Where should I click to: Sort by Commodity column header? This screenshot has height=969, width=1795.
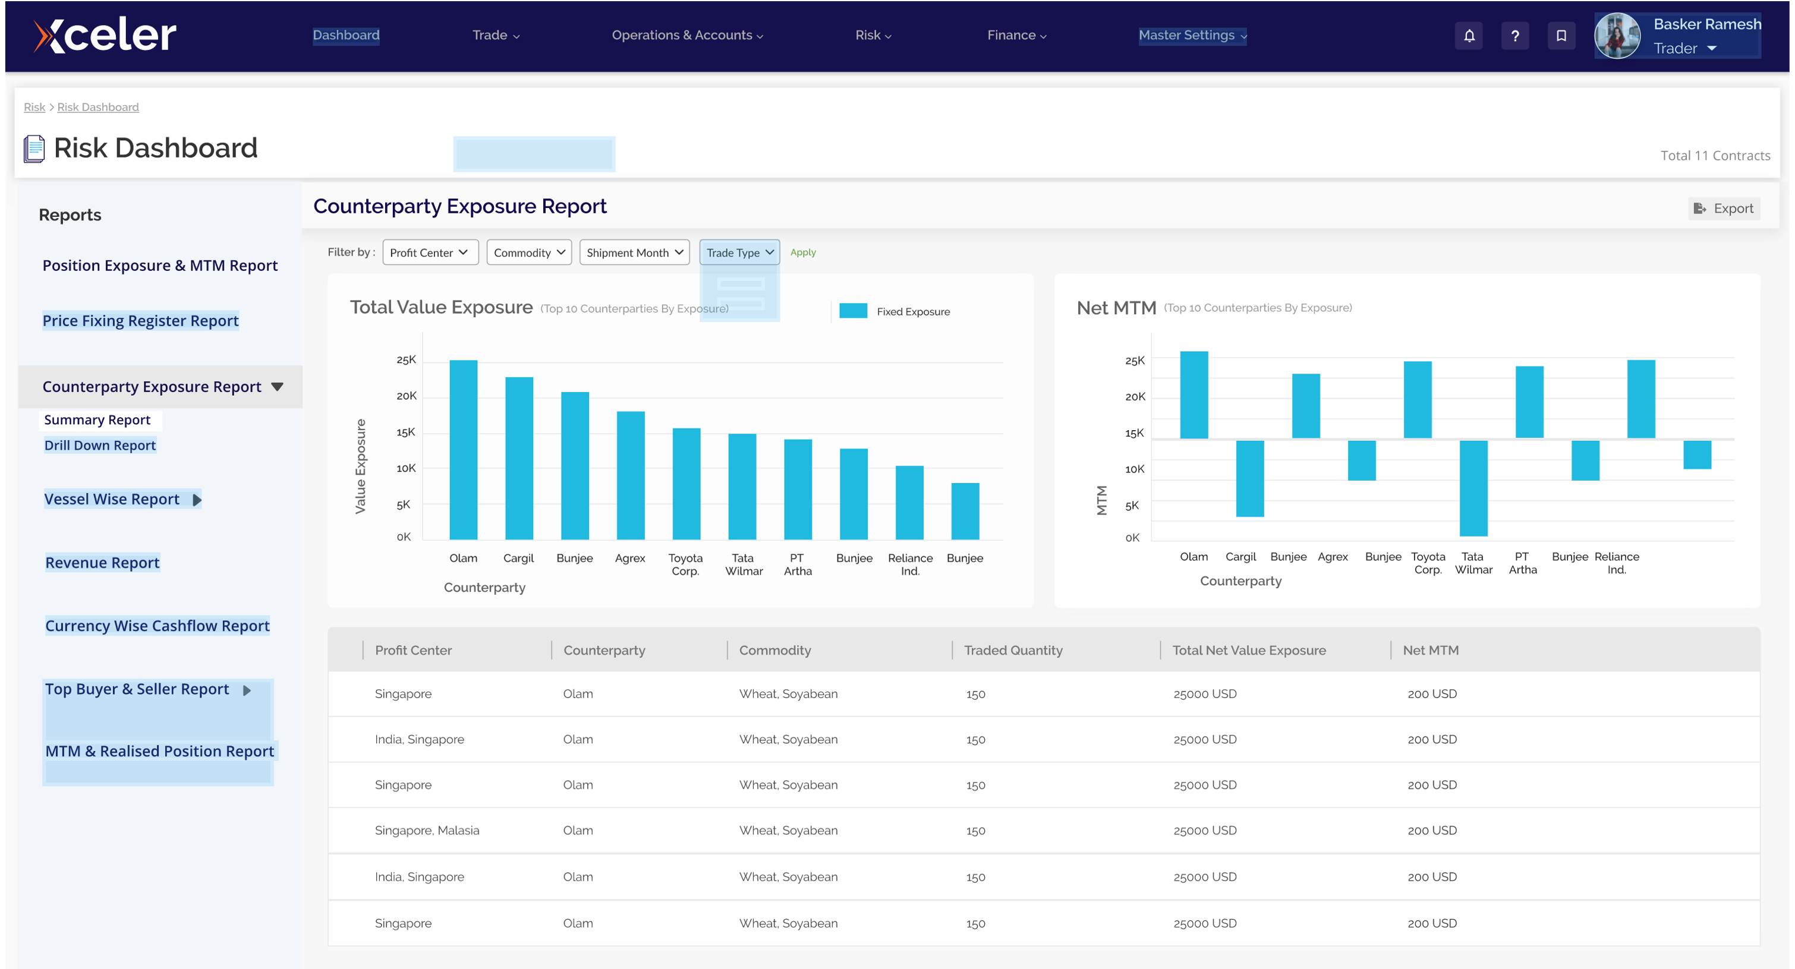coord(775,650)
